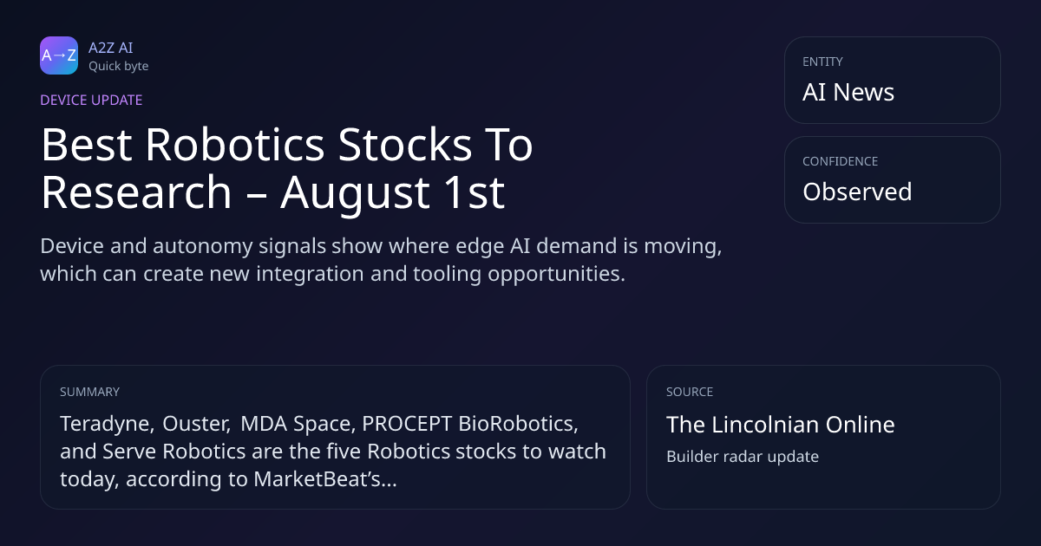Click the MarketBeat's truncated summary line

tap(228, 479)
